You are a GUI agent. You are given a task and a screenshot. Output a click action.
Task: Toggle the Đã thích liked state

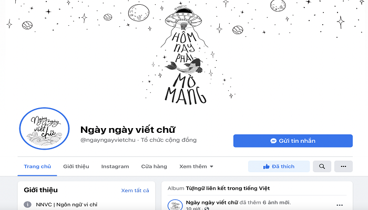tap(279, 166)
